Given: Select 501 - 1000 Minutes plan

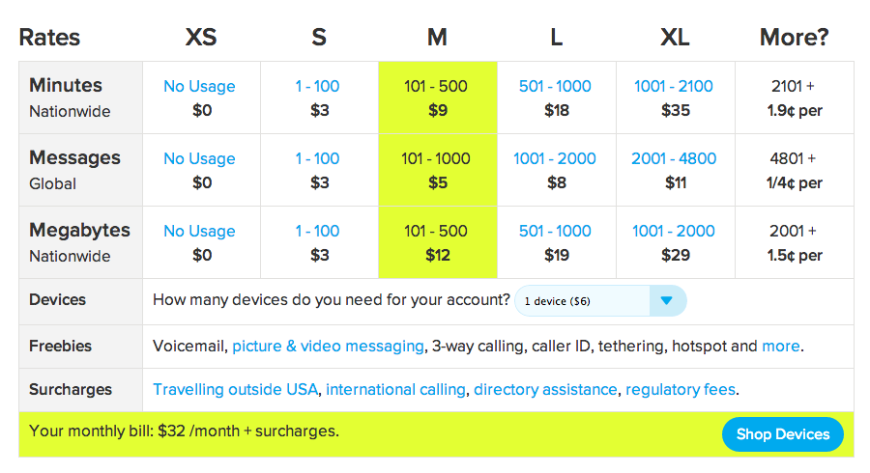Looking at the screenshot, I should 555,87.
